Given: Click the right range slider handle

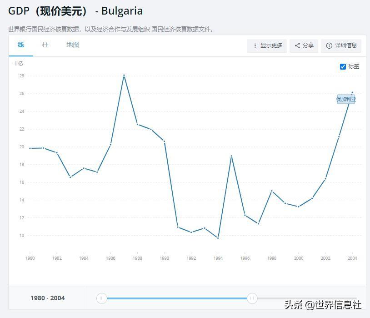Looking at the screenshot, I should 252,298.
